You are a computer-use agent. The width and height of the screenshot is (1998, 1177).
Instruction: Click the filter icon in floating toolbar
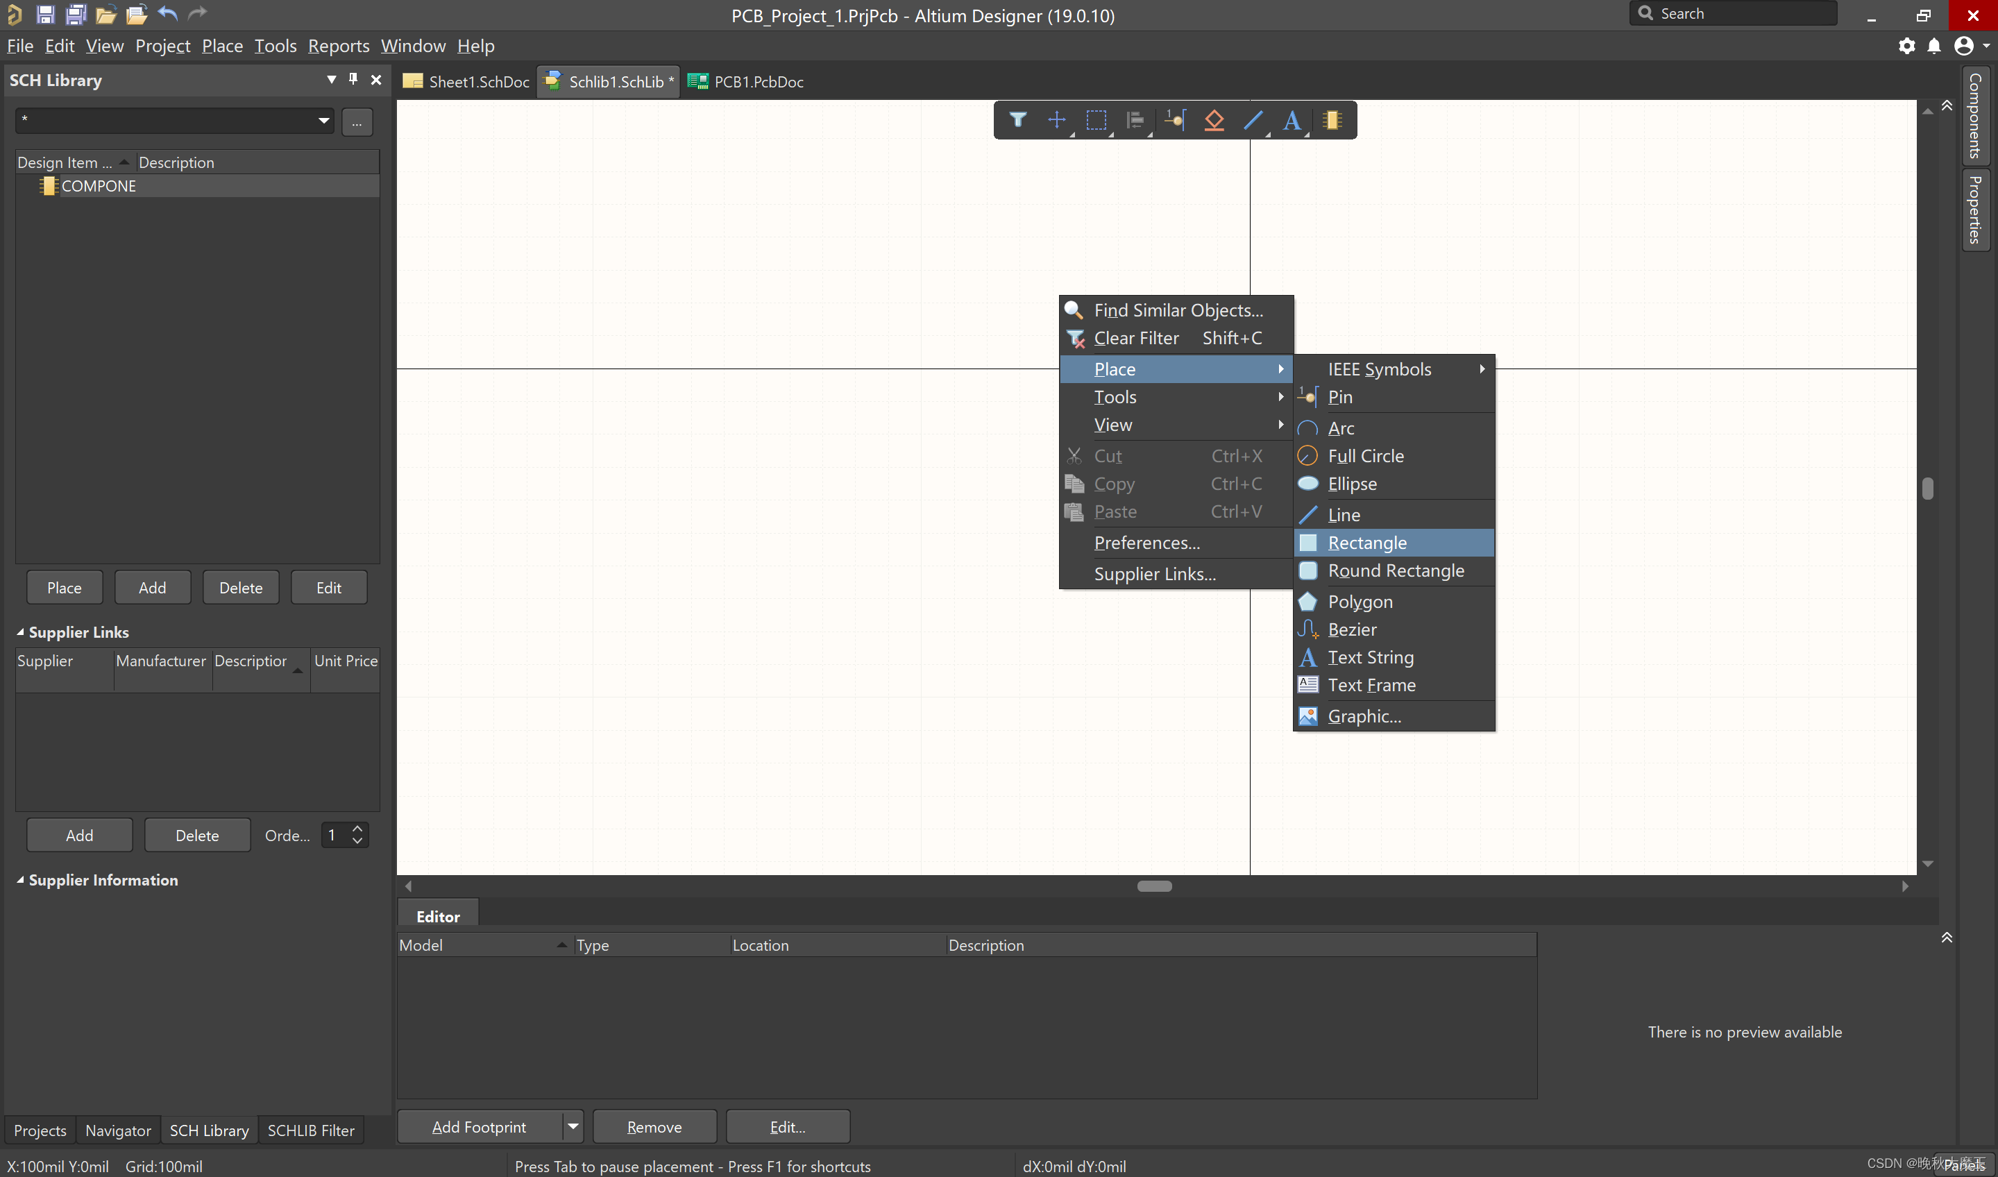click(1017, 120)
